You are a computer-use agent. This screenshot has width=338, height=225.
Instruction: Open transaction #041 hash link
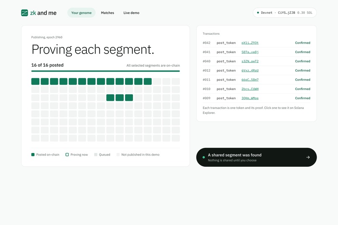coord(250,52)
